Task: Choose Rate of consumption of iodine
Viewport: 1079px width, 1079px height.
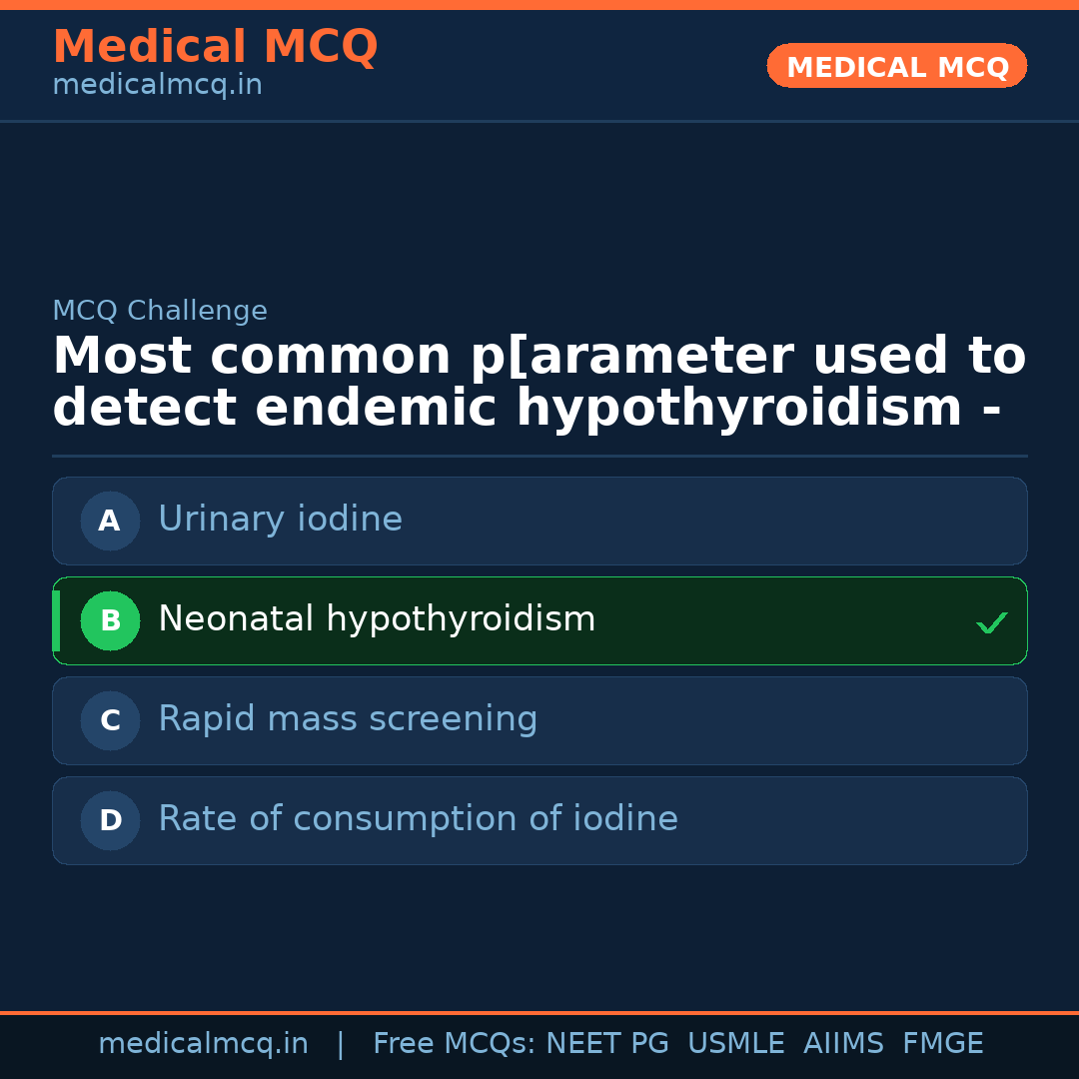Action: (x=418, y=819)
